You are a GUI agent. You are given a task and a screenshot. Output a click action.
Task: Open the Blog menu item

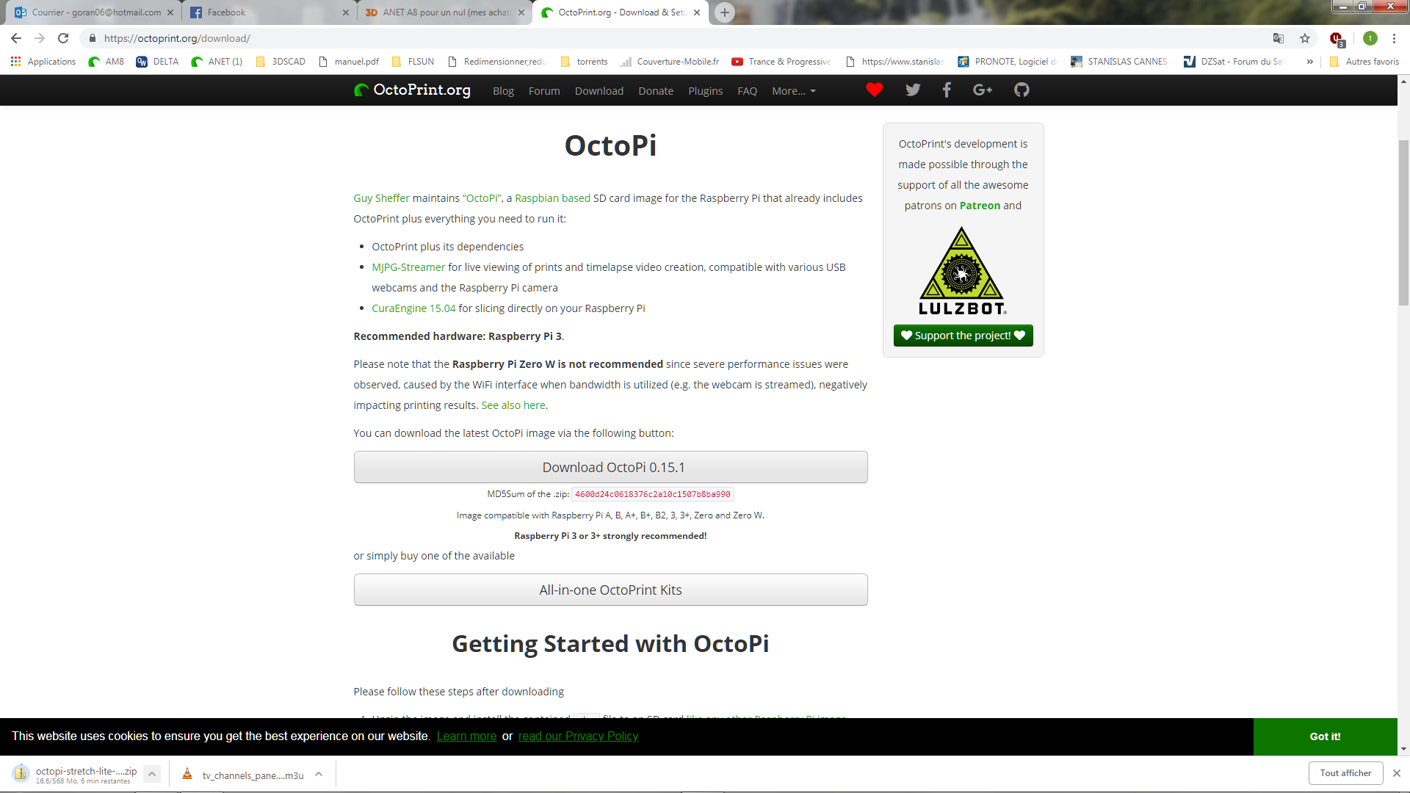coord(503,91)
